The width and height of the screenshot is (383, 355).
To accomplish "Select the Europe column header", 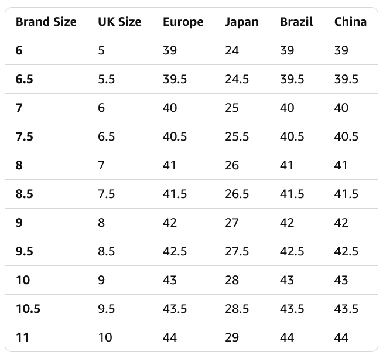I will (183, 22).
